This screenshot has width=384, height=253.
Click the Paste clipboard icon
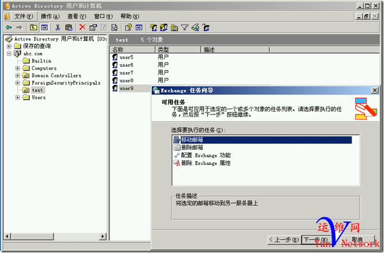(x=69, y=27)
